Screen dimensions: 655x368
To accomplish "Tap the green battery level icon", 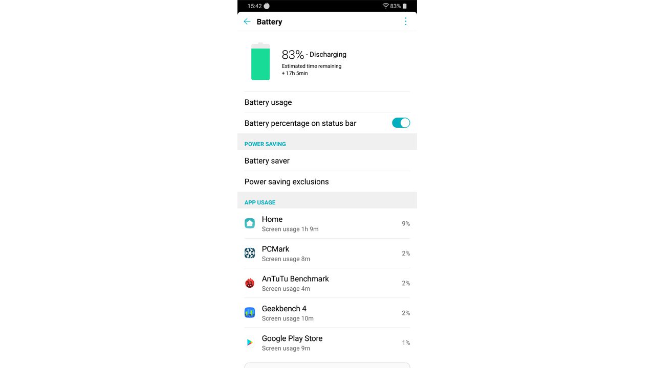I will 260,61.
